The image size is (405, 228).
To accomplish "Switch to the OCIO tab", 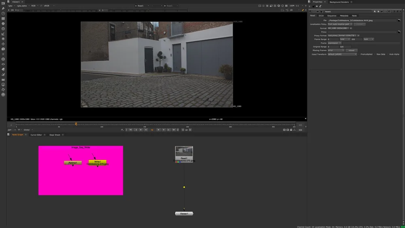I will pos(321,16).
